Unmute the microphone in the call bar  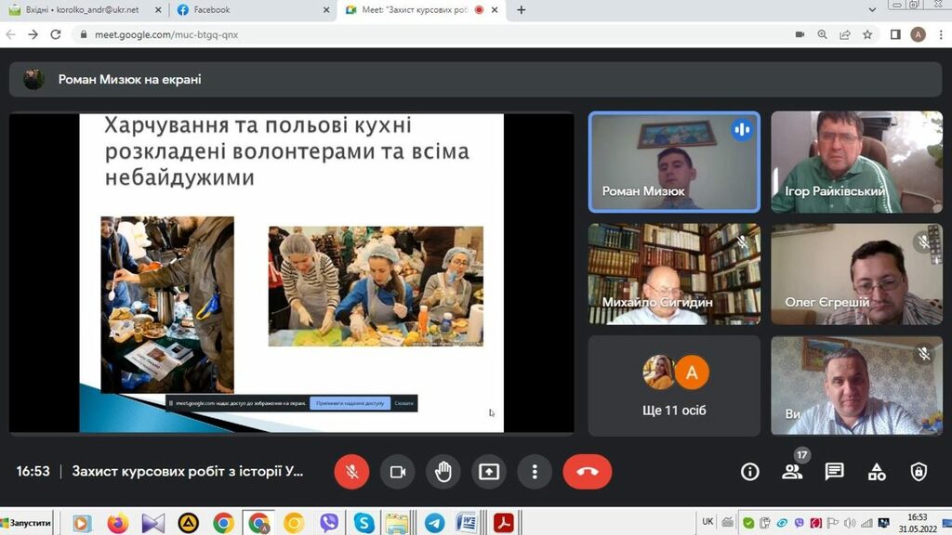[352, 472]
